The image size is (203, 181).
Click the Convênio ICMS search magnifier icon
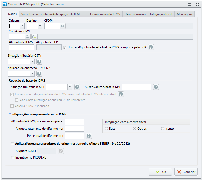27,37
